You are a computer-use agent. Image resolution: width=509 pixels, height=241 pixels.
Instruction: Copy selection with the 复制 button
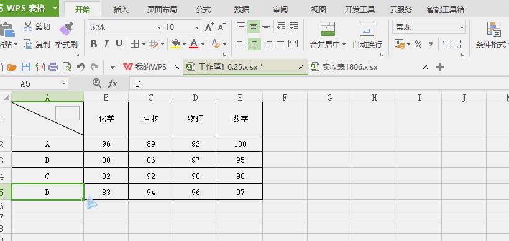coord(37,45)
